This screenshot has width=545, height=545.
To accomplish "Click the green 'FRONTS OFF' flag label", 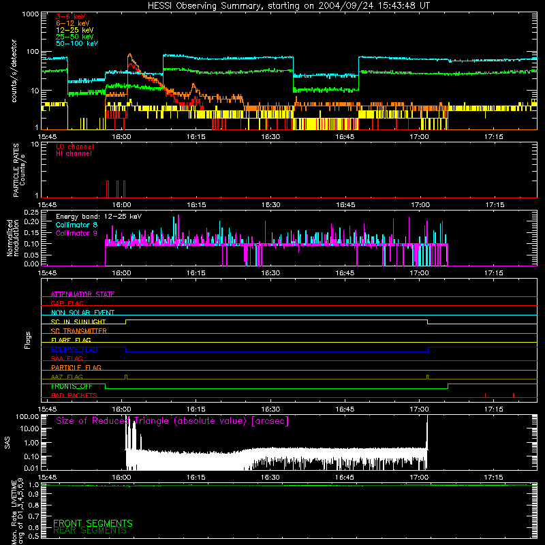I will point(72,386).
